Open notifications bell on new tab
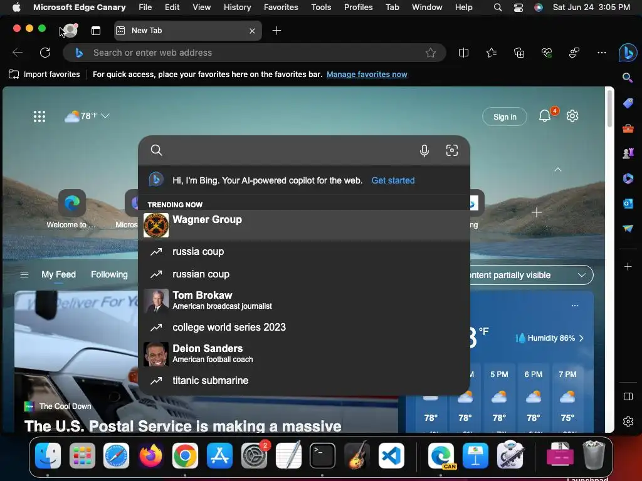Image resolution: width=642 pixels, height=481 pixels. pos(545,116)
